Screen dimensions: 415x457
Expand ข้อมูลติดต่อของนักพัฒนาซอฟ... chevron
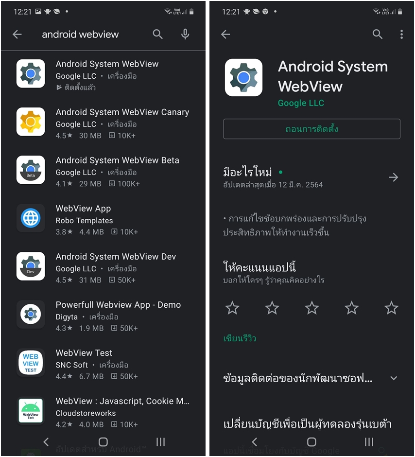tap(394, 378)
